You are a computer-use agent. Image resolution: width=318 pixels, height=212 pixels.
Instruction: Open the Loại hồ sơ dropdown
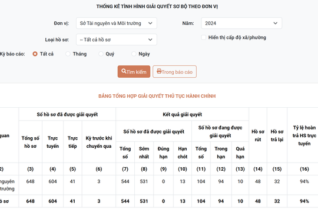click(x=117, y=39)
